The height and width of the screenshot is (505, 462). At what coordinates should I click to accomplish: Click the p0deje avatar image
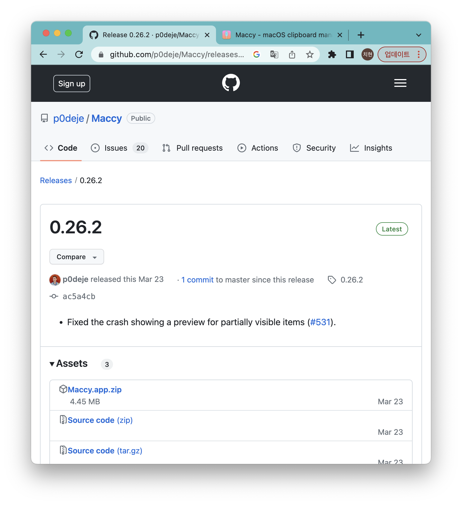click(x=55, y=280)
